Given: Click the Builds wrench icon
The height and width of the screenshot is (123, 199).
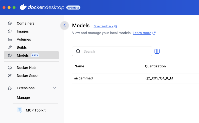Looking at the screenshot, I should (x=10, y=47).
